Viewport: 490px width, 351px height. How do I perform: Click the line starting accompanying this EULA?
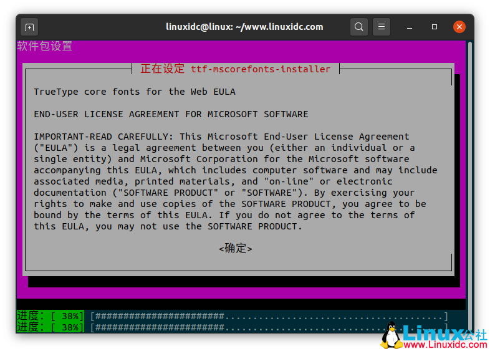[236, 170]
